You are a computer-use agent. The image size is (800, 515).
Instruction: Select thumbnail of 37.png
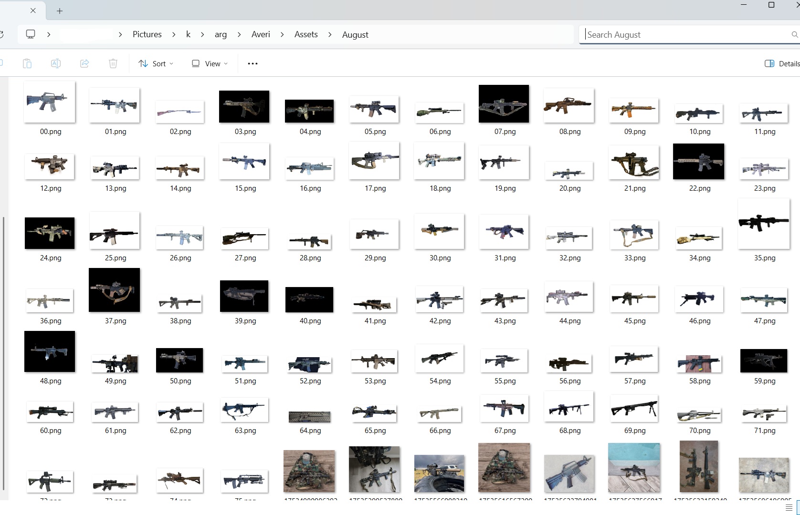[x=115, y=290]
